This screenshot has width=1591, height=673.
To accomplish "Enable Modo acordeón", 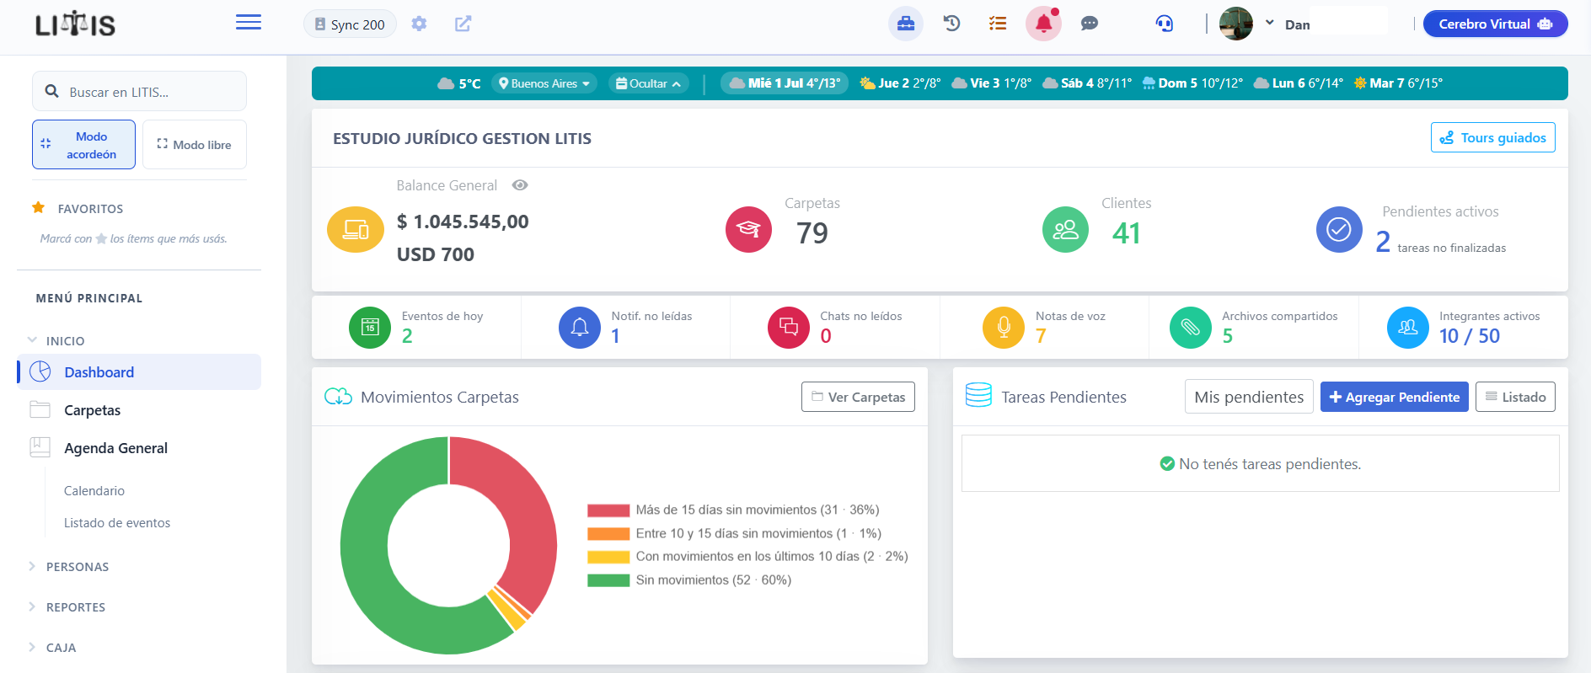I will (83, 145).
